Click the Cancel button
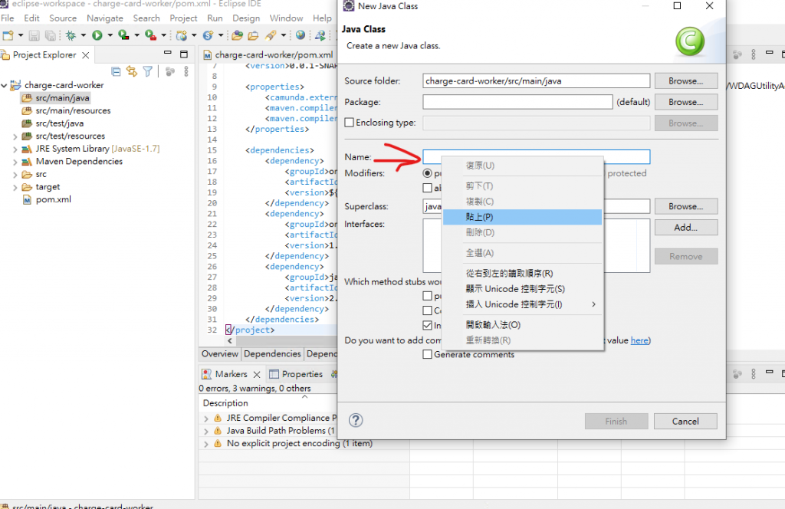Screen dimensions: 785x509 (685, 421)
